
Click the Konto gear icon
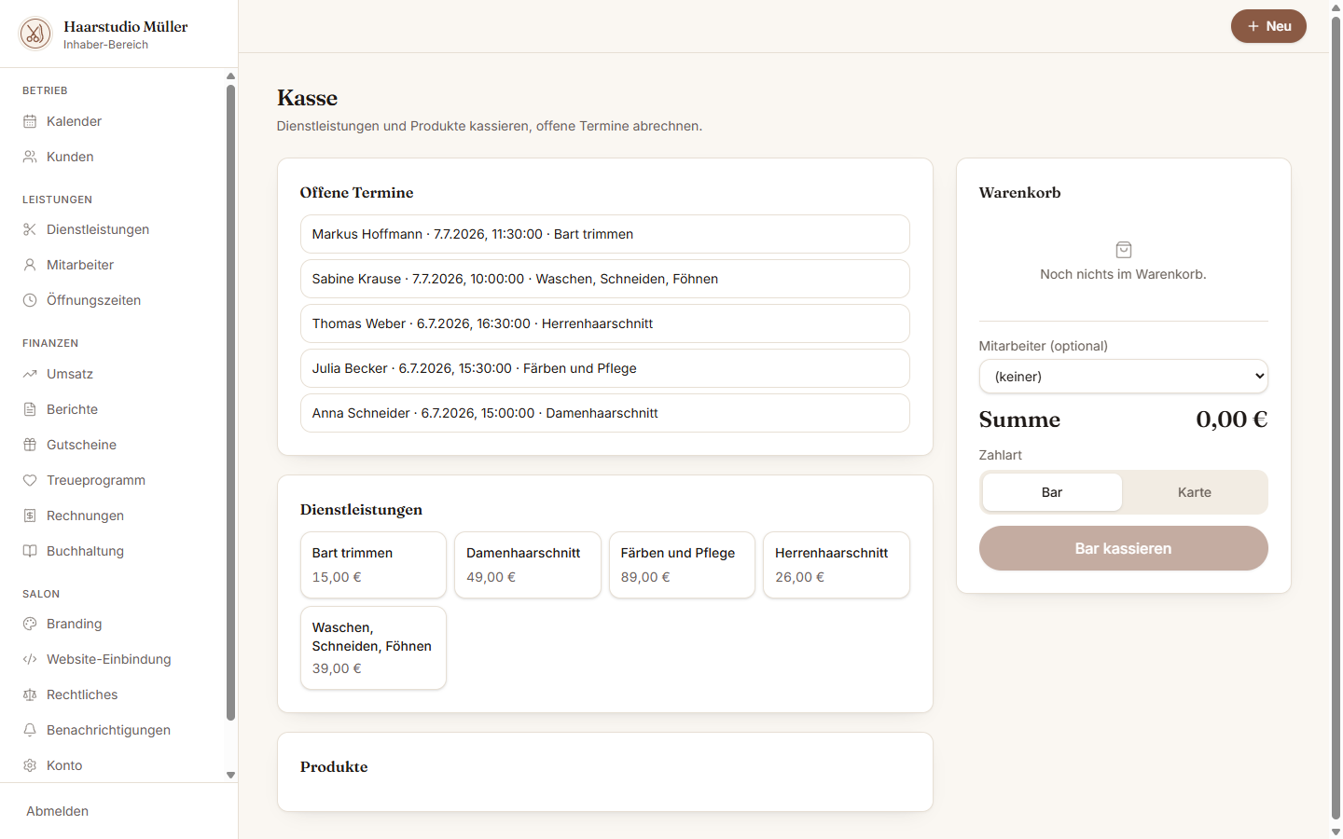pyautogui.click(x=30, y=765)
